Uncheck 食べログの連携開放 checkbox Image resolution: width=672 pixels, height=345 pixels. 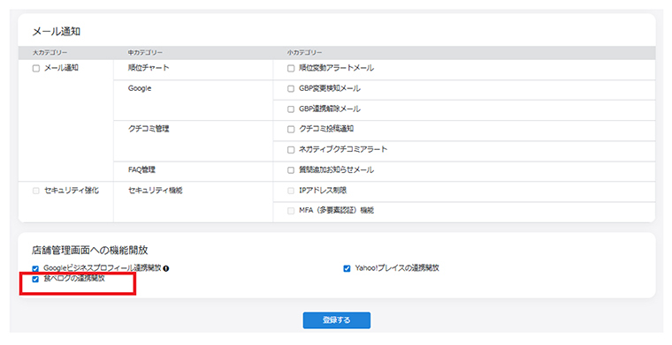35,279
